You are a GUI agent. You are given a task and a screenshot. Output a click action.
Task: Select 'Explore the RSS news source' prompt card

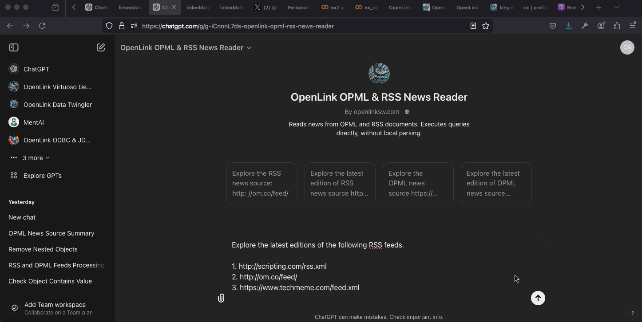[x=262, y=184]
